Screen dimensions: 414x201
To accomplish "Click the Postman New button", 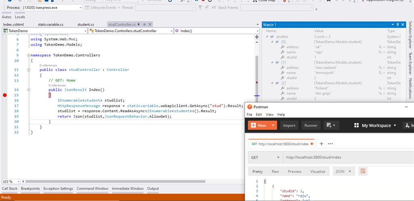I will [258, 126].
